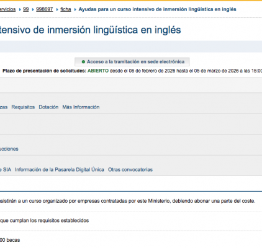Image resolution: width=262 pixels, height=248 pixels.
Task: Click the green dot in the 'Acceso' button
Action: coord(83,62)
